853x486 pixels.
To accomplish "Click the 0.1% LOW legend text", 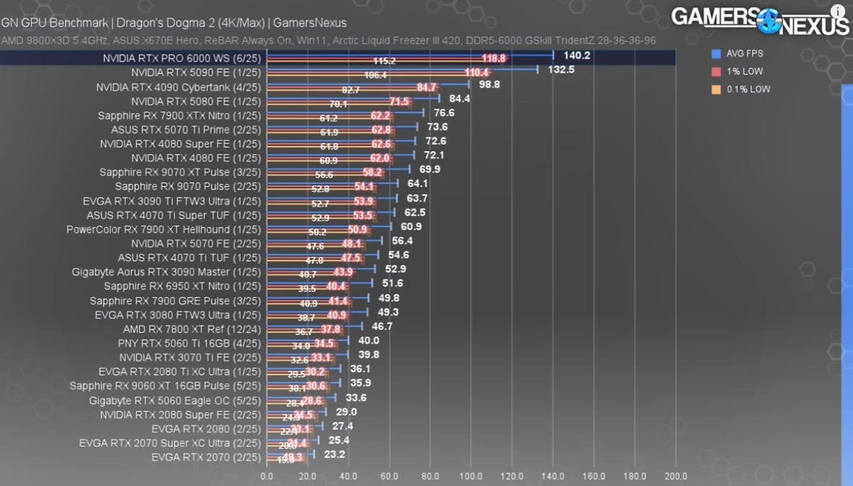I will point(749,89).
